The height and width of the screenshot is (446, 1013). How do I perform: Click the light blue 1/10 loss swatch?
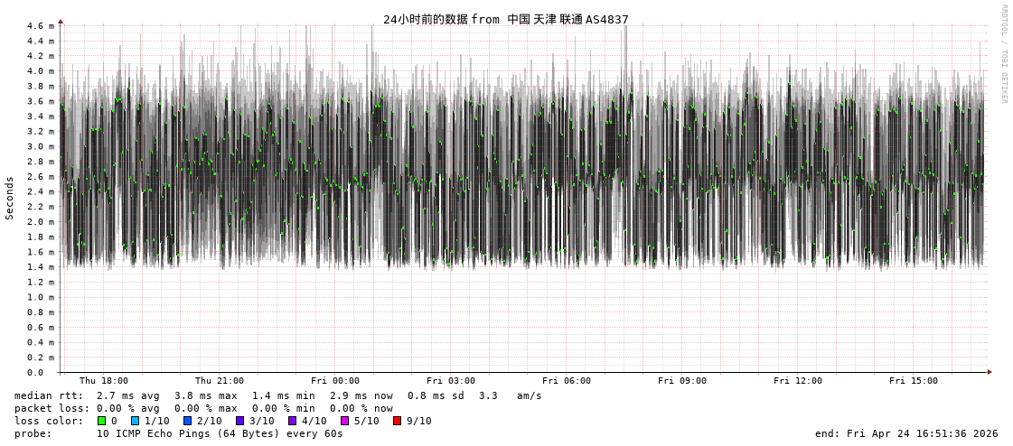click(x=135, y=421)
